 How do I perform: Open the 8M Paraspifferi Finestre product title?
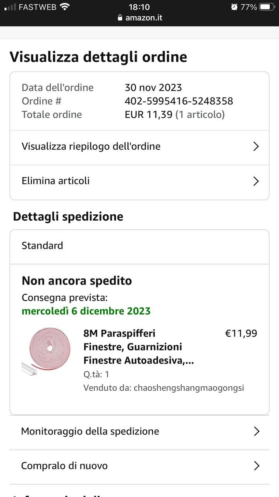pos(138,347)
